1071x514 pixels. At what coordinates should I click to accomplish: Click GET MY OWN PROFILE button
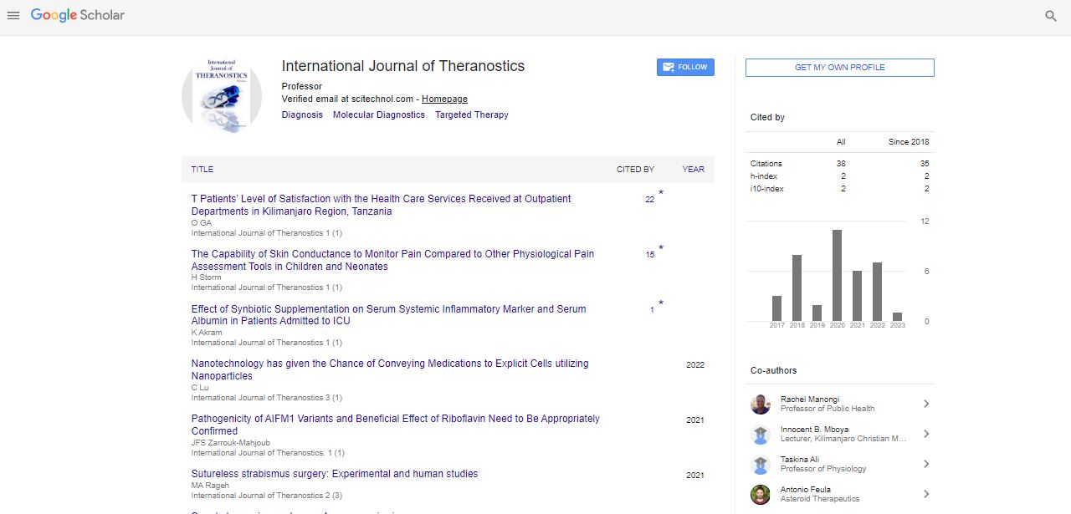(839, 68)
